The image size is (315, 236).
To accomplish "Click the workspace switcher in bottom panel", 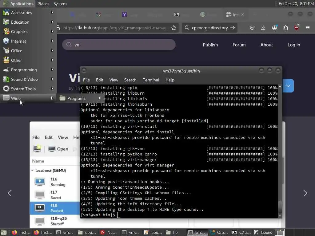I will [x=279, y=232].
